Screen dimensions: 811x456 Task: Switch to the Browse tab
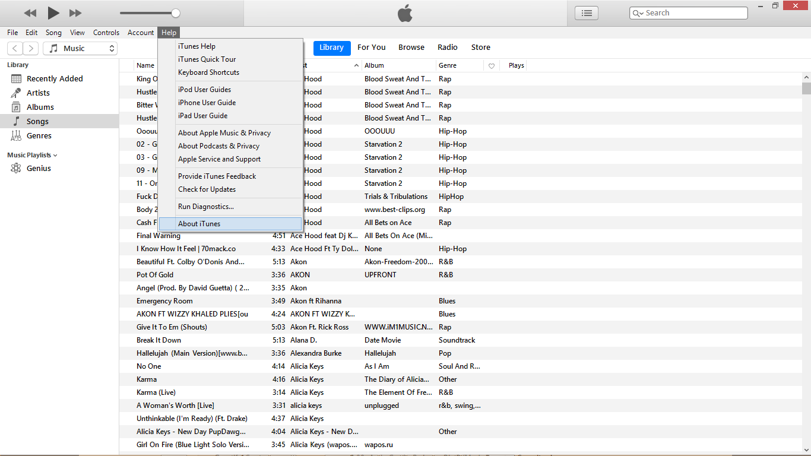(x=411, y=47)
